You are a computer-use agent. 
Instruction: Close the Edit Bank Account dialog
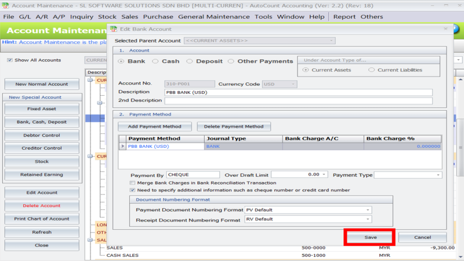(x=445, y=28)
